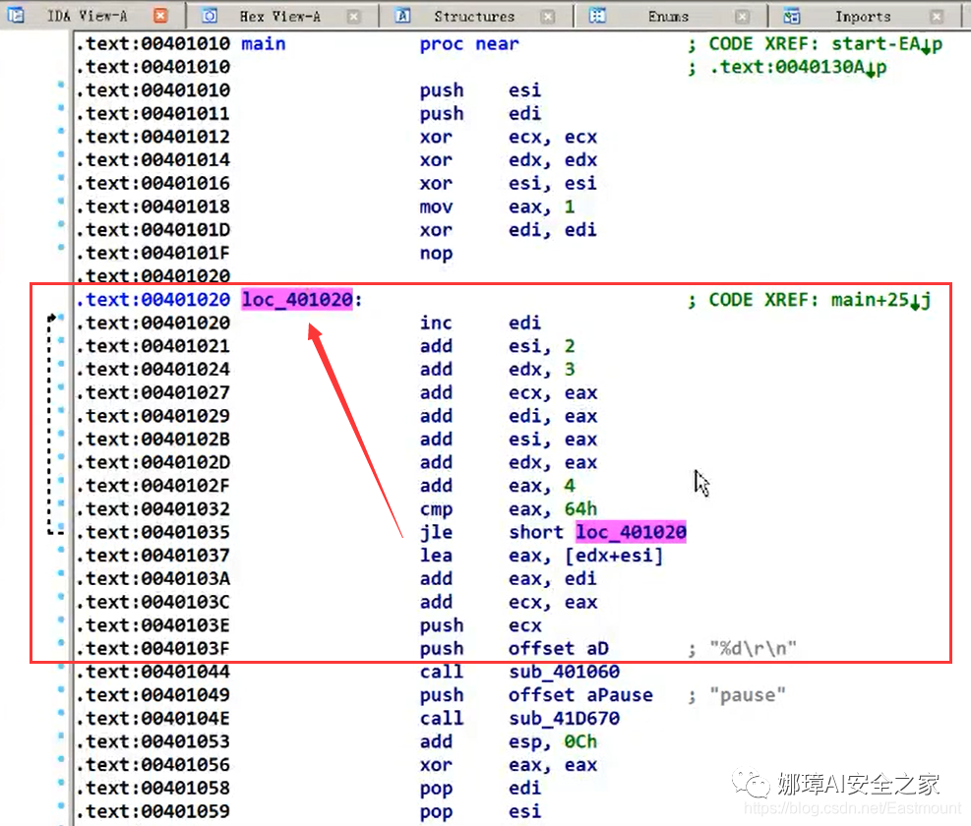Close the Structures tab

click(x=547, y=17)
